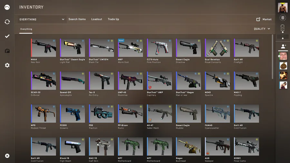
Task: Click the inventory scrollbar
Action: click(272, 57)
